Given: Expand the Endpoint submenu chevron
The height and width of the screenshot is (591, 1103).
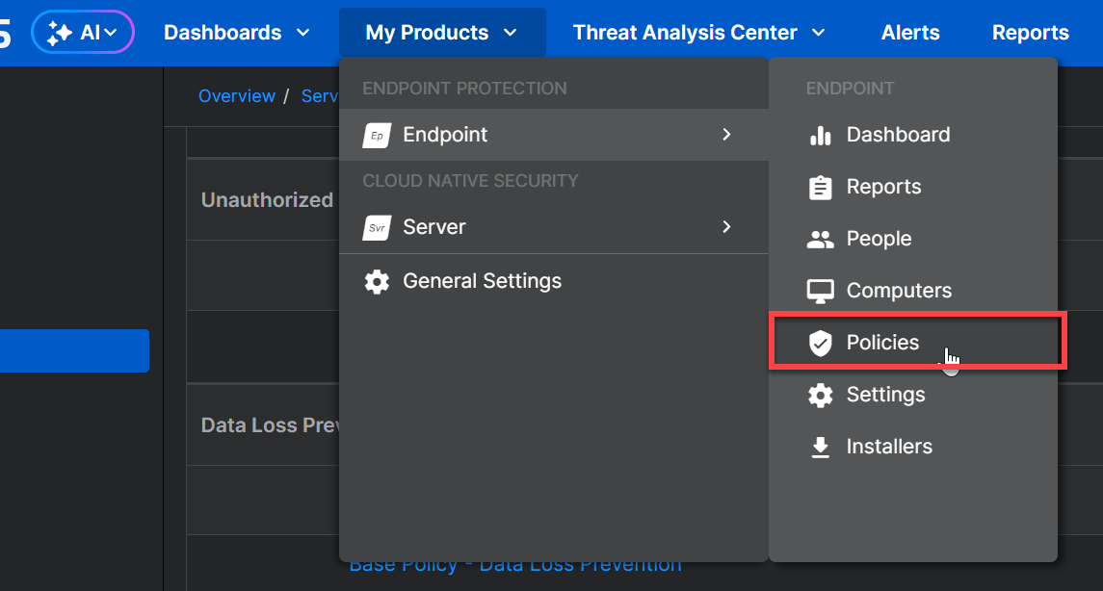Looking at the screenshot, I should click(726, 135).
